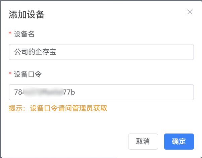Image resolution: width=202 pixels, height=158 pixels.
Task: Click the 设备口令 field label
Action: (28, 74)
